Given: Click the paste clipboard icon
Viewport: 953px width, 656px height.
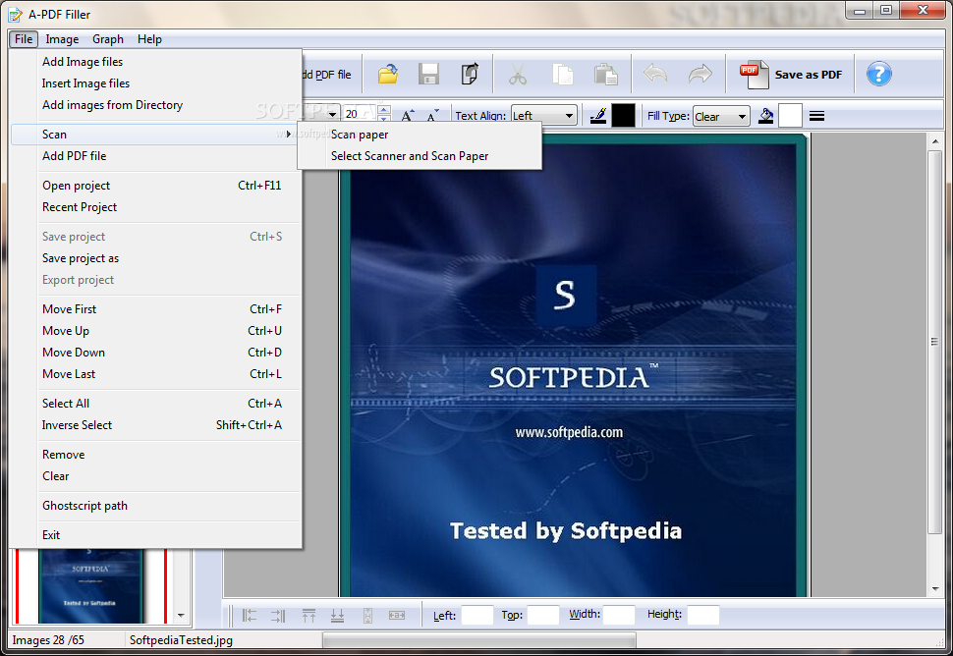Looking at the screenshot, I should tap(605, 74).
